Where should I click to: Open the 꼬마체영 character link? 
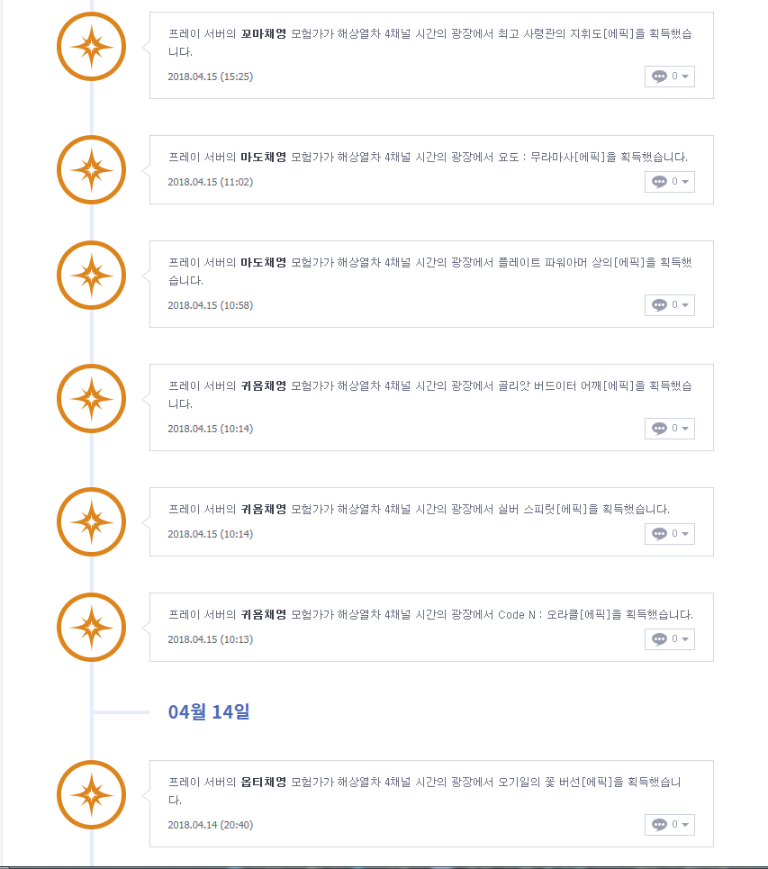pos(263,34)
